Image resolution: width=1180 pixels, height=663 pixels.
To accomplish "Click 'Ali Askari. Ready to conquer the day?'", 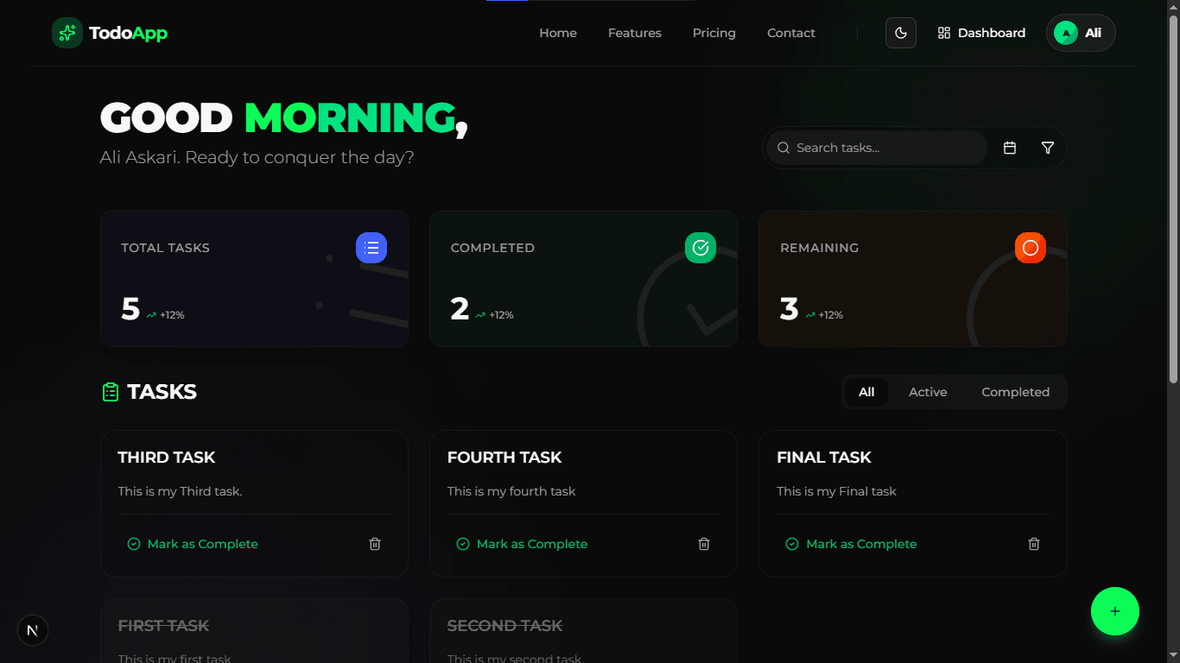I will 257,158.
